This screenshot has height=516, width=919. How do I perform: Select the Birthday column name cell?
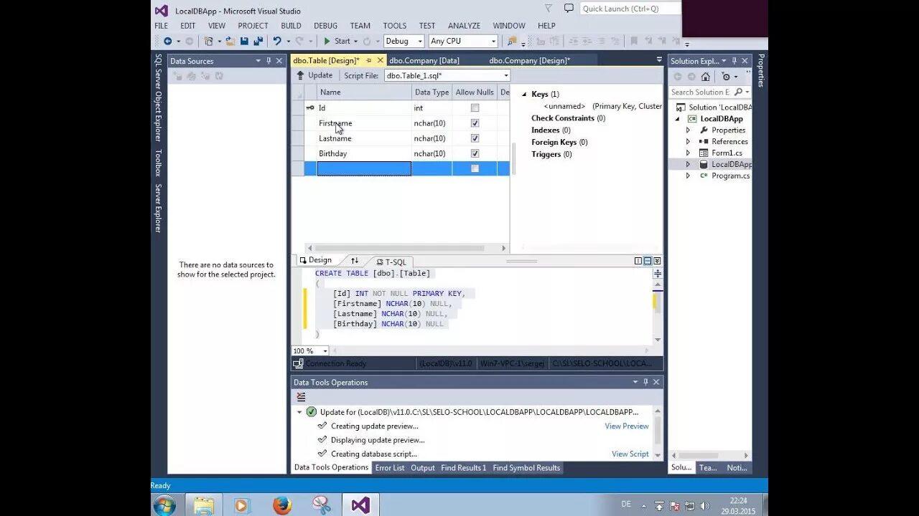click(364, 153)
